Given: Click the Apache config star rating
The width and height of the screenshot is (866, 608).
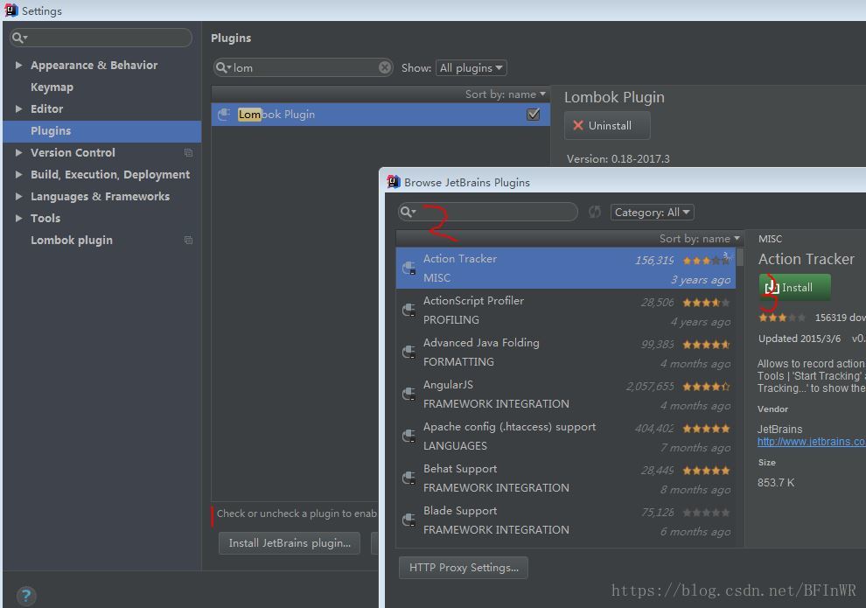Looking at the screenshot, I should [706, 429].
